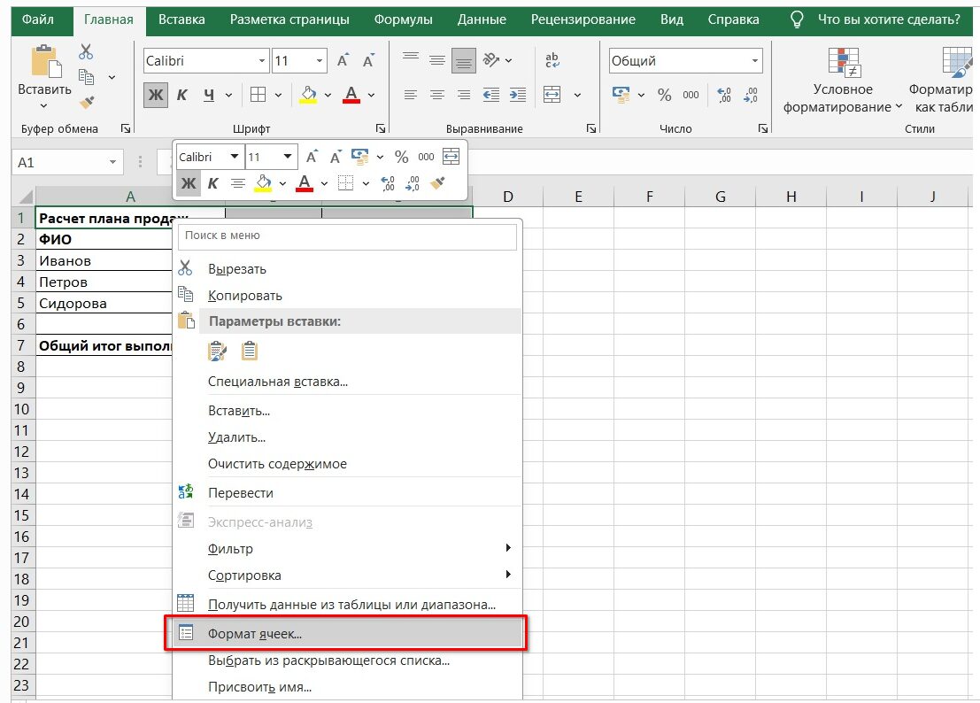The height and width of the screenshot is (703, 980).
Task: Select the Вырезать scissors icon in context menu
Action: click(188, 267)
